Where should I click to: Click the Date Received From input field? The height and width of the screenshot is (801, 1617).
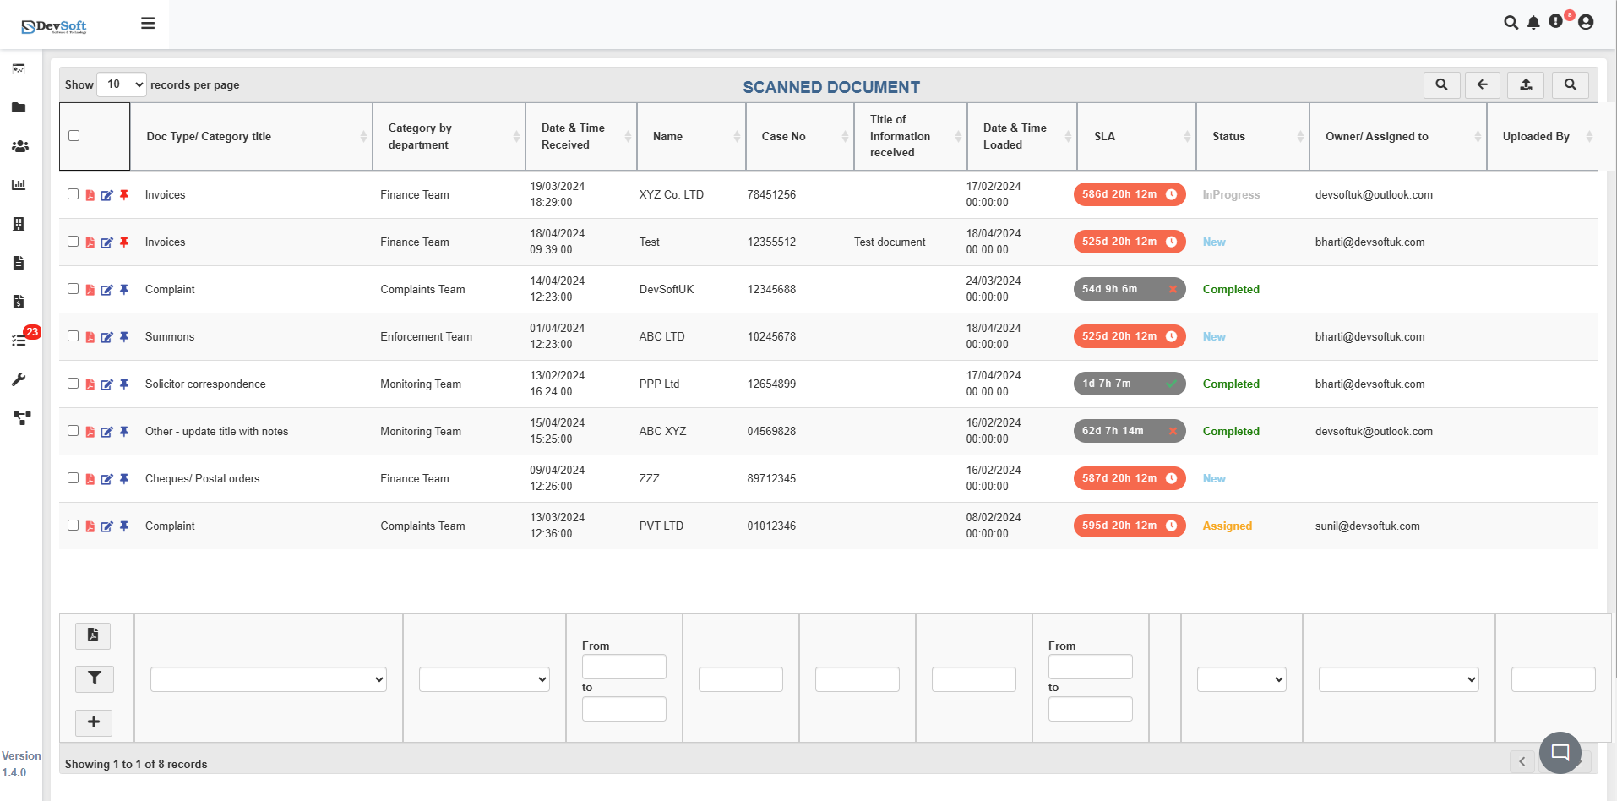coord(623,667)
